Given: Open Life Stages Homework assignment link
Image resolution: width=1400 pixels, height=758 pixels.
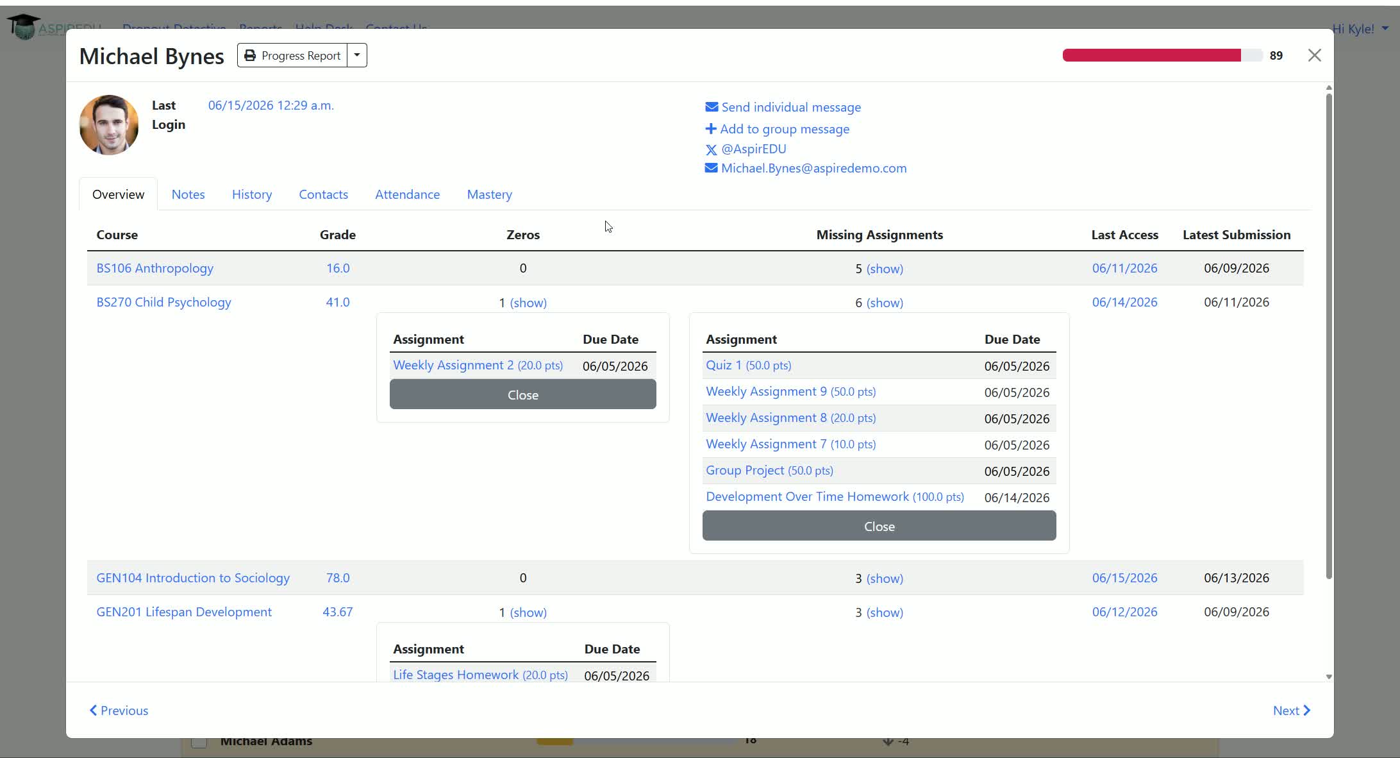Looking at the screenshot, I should pos(481,675).
